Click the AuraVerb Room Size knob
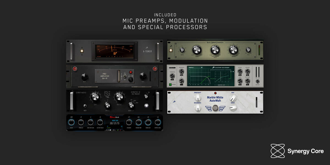 click(x=148, y=122)
